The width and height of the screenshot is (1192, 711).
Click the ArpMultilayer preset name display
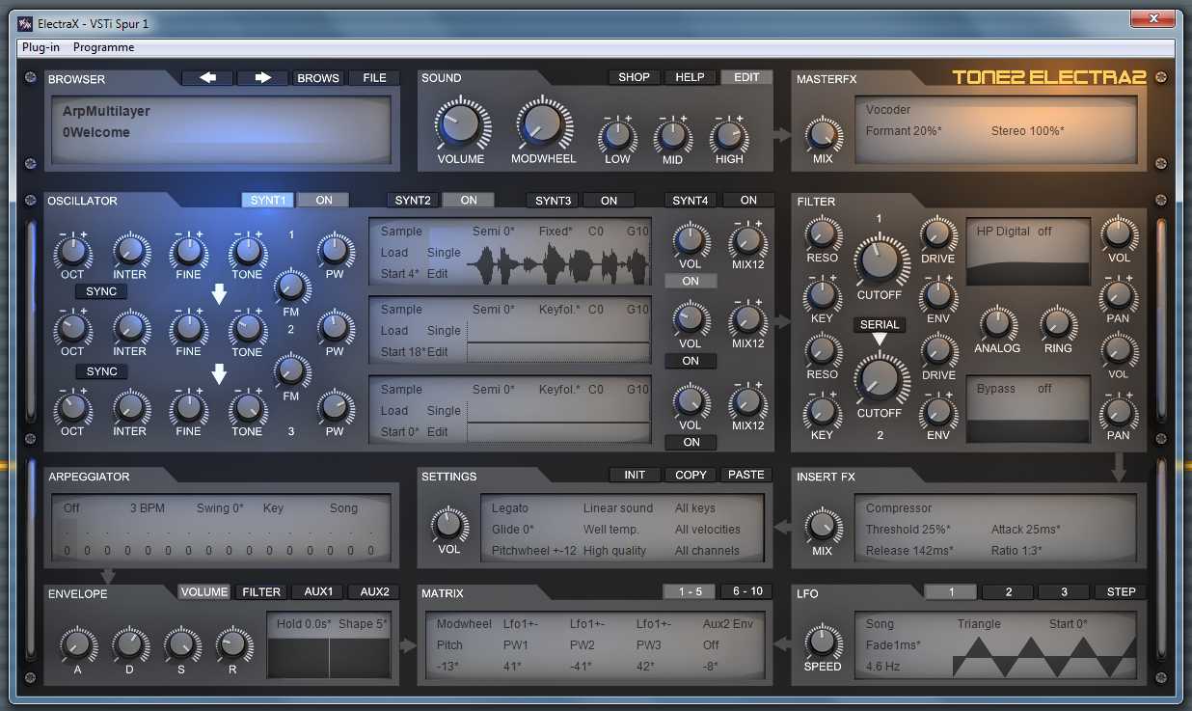[x=106, y=111]
